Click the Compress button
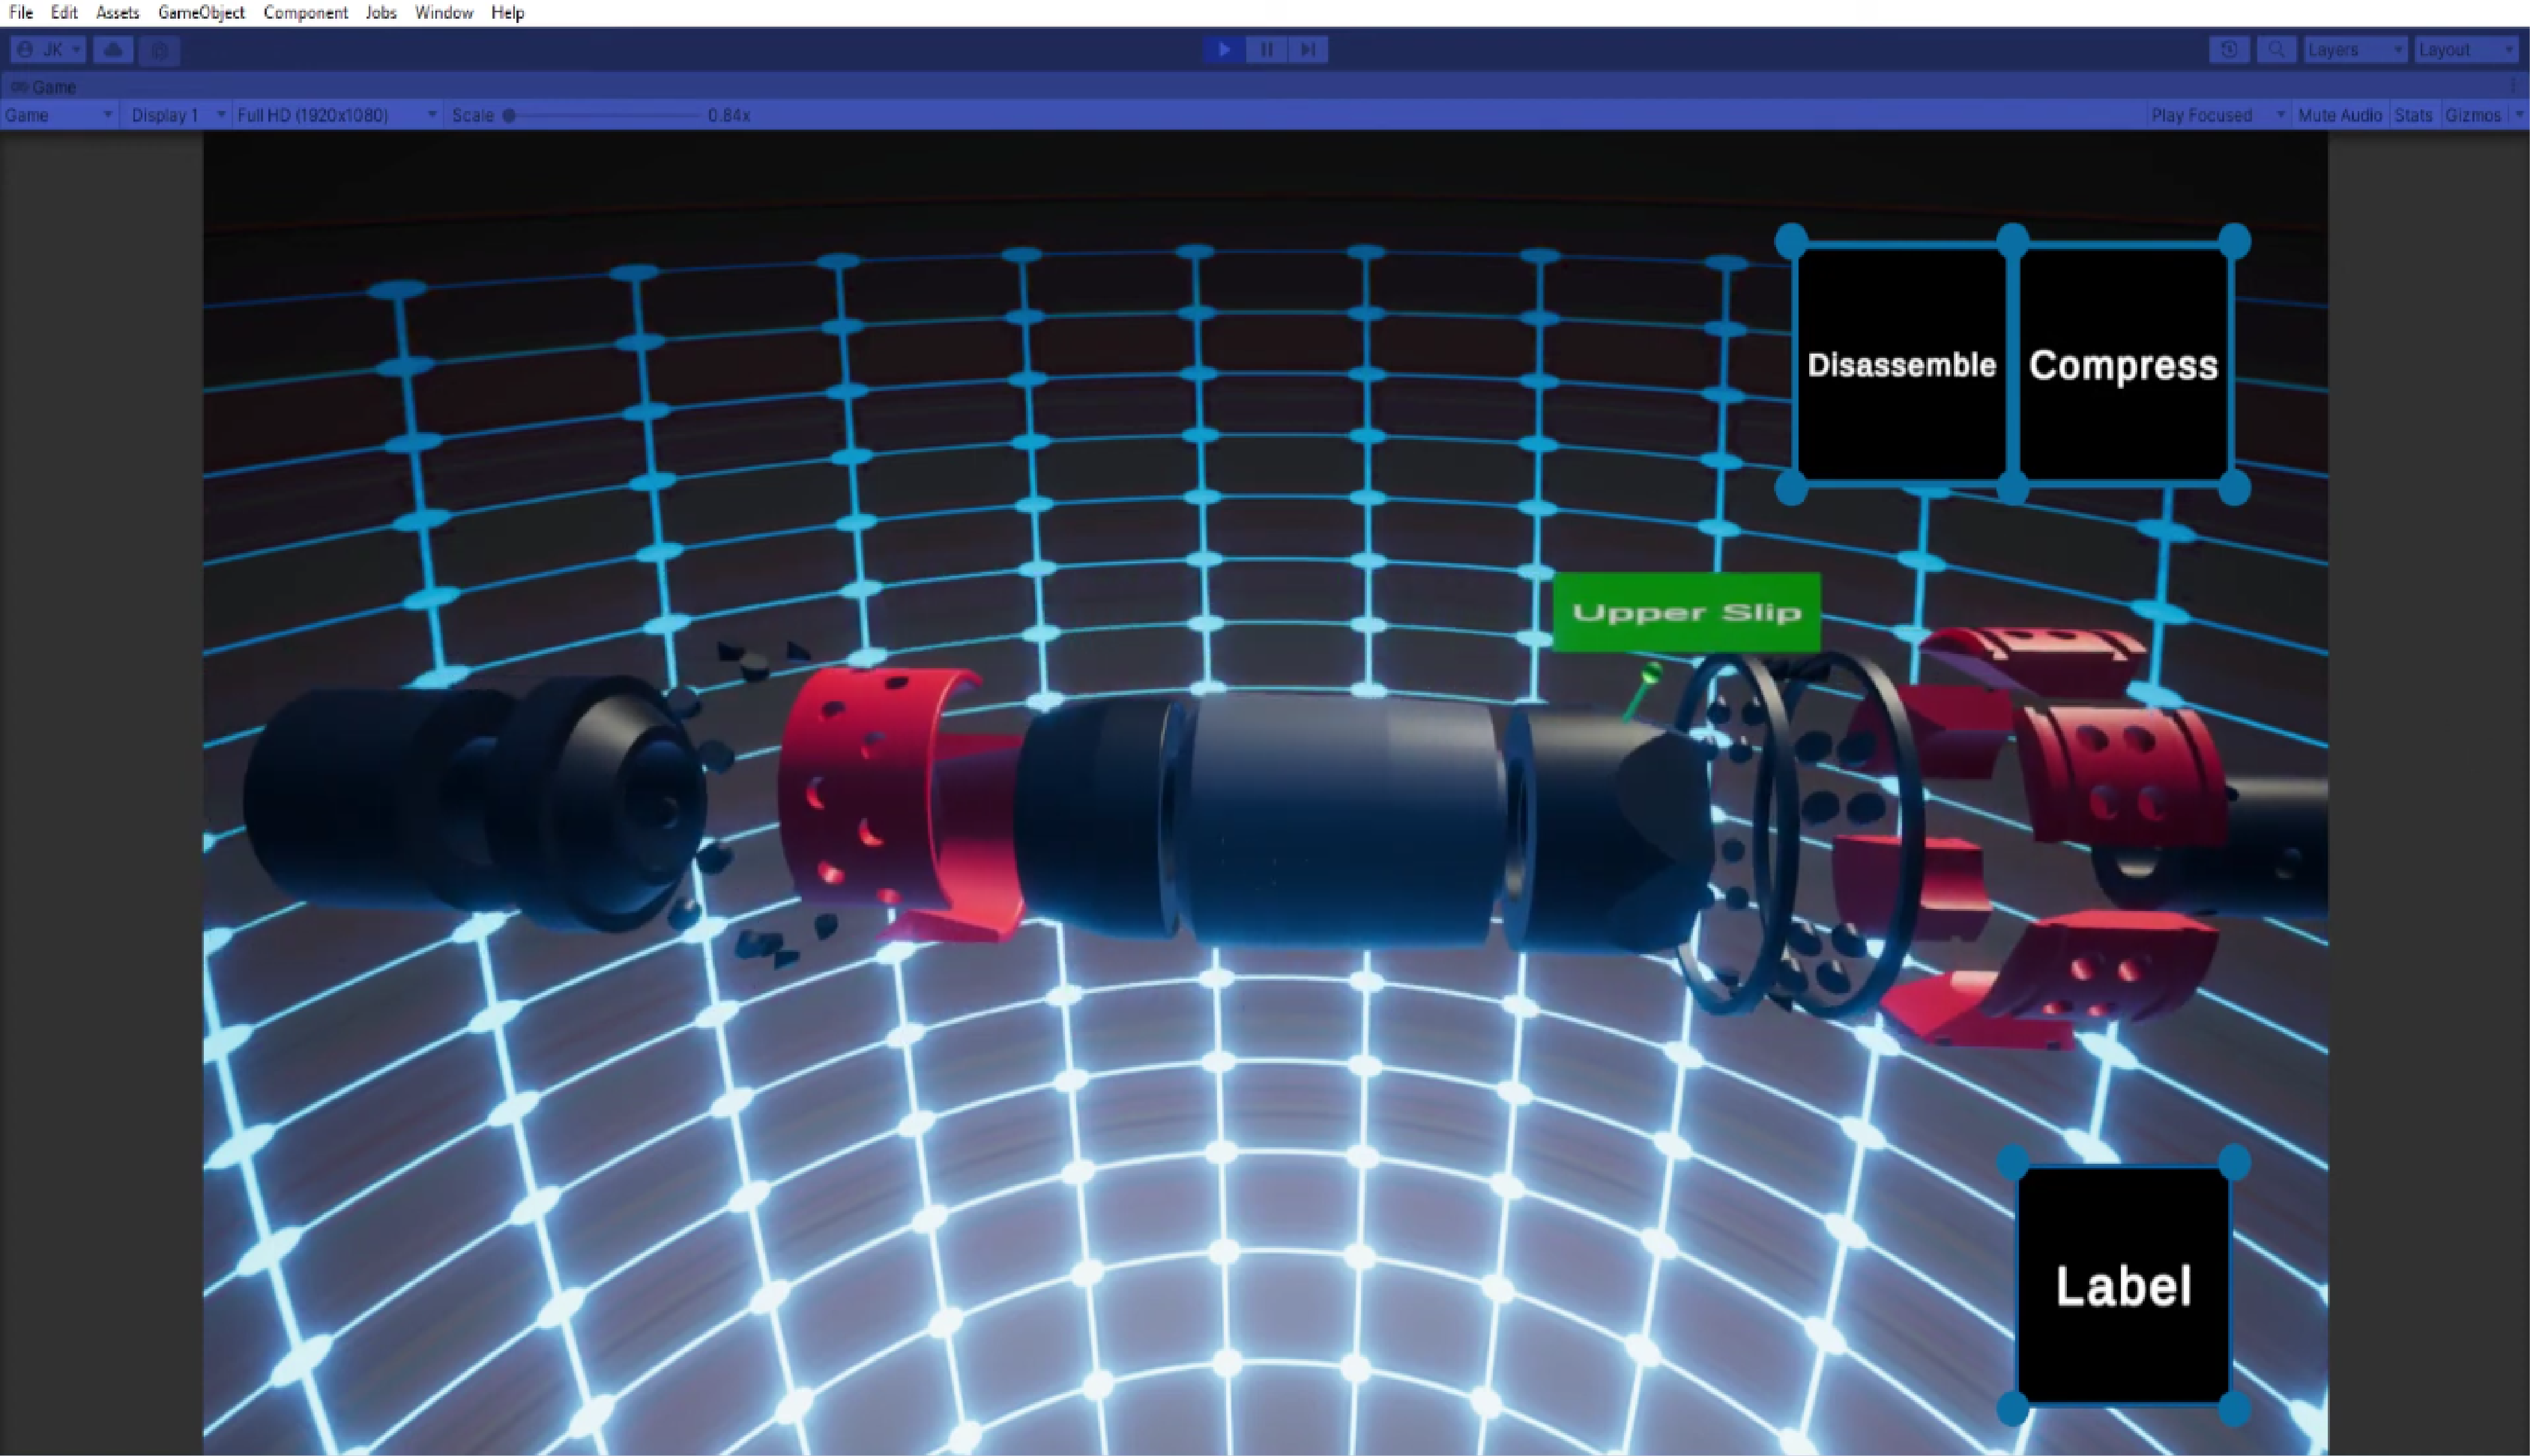 coord(2123,365)
